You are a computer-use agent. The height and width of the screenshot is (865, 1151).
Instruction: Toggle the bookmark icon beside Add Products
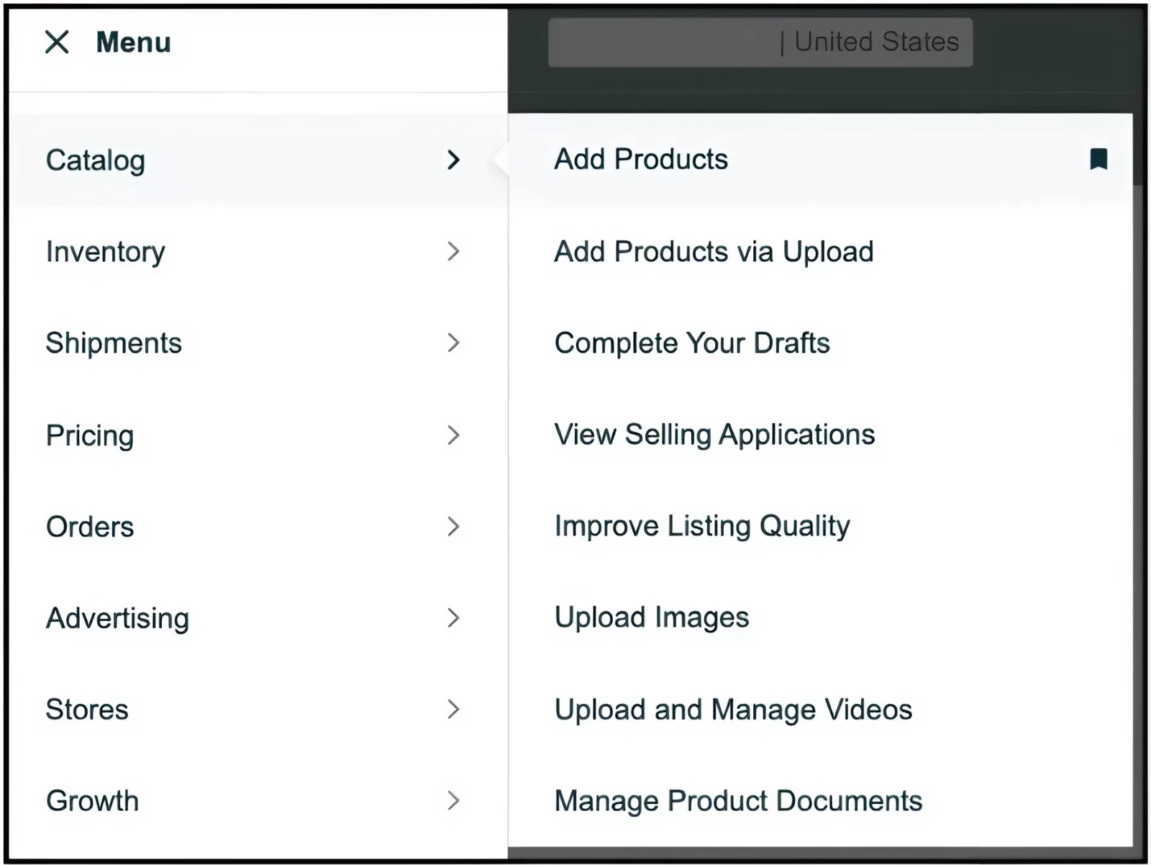1098,159
